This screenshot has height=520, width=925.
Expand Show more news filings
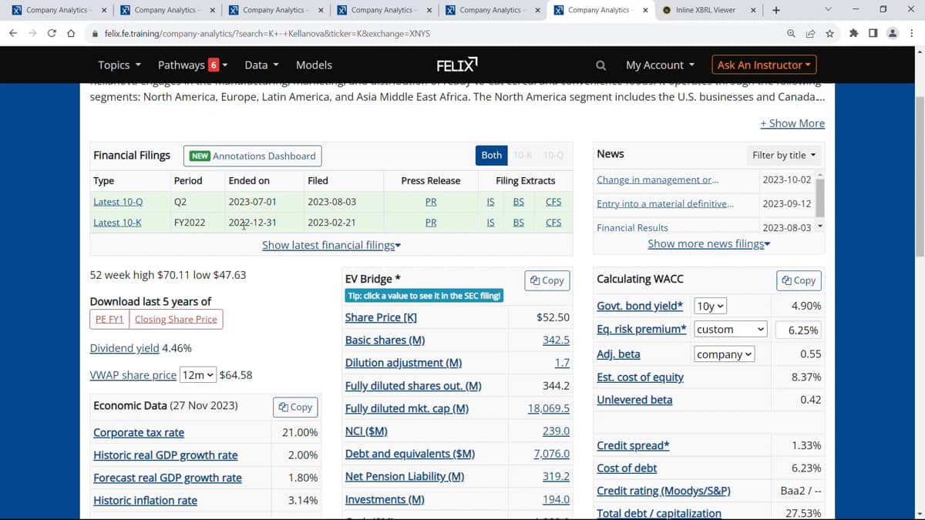[x=709, y=243]
